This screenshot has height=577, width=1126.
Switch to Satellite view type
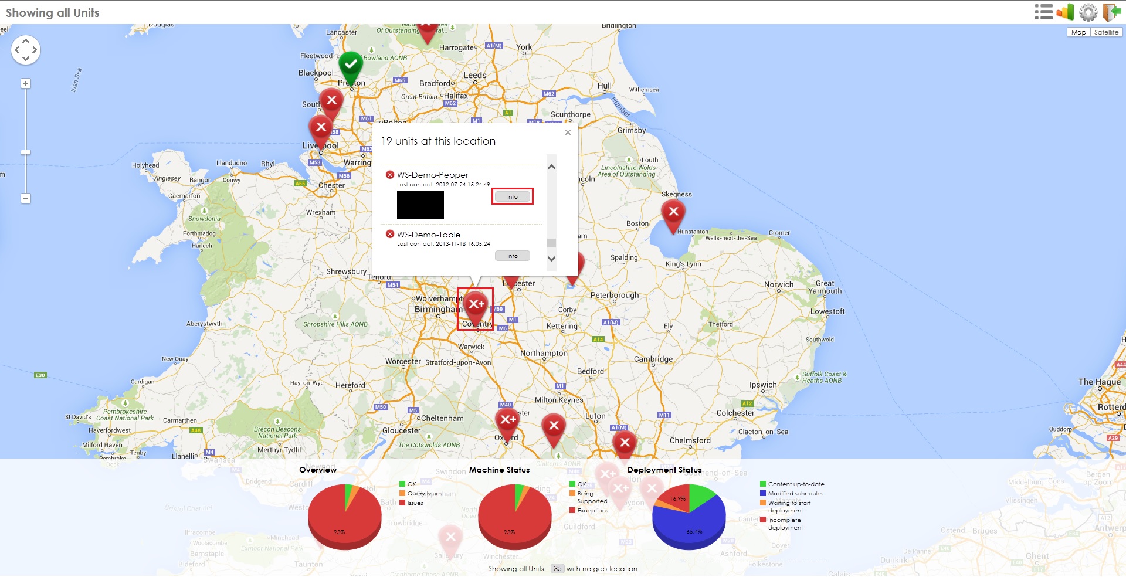pyautogui.click(x=1106, y=32)
